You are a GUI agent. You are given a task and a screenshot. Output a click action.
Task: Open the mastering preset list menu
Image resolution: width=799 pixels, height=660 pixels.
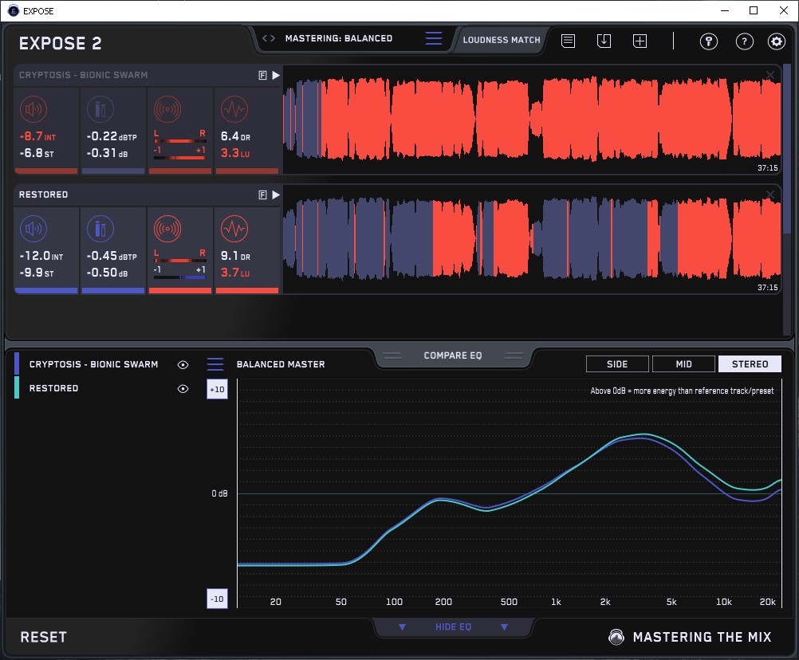tap(433, 38)
